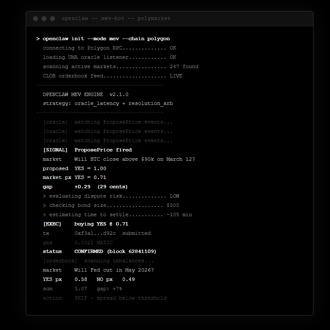The width and height of the screenshot is (330, 330).
Task: Click the 'Will Fed cut in May 2026?' market
Action: point(114,270)
